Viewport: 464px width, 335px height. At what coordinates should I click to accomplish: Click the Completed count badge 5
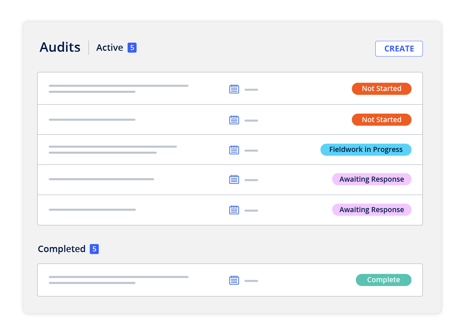point(94,249)
